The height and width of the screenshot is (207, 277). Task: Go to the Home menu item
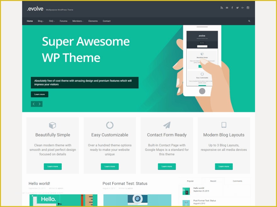[x=30, y=21]
